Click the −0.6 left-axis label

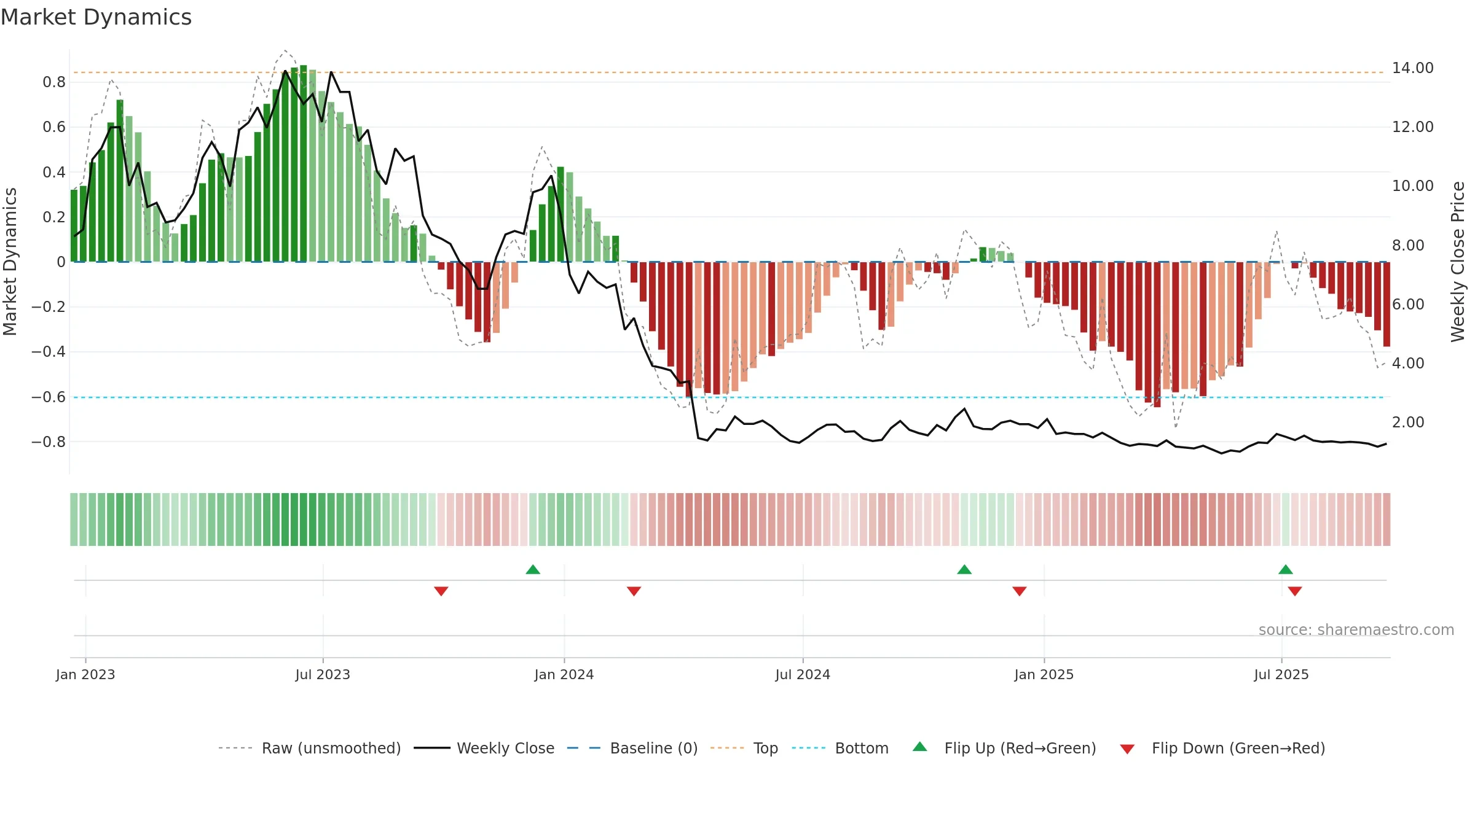coord(49,397)
